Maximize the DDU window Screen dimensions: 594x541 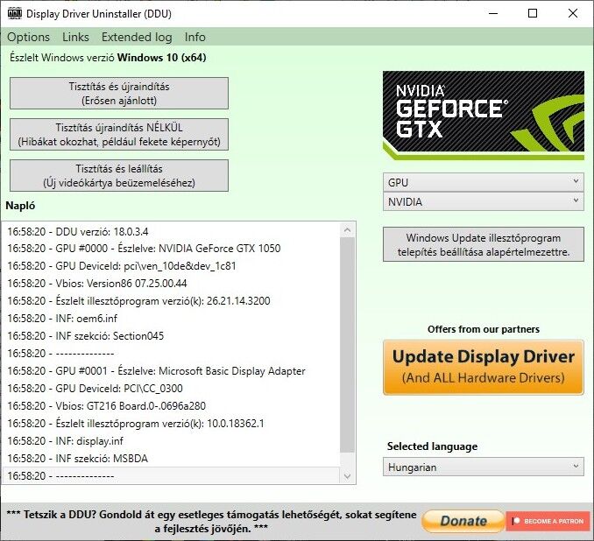(533, 14)
